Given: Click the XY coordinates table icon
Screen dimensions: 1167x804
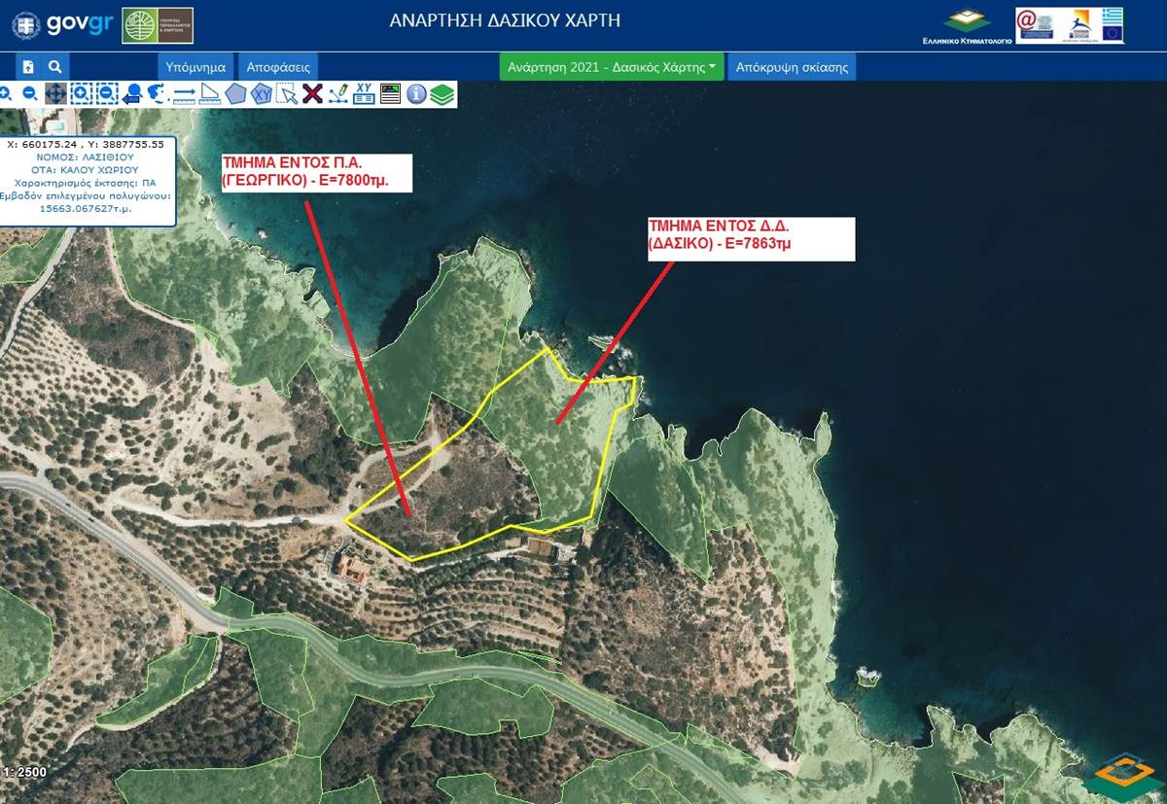Looking at the screenshot, I should (x=364, y=94).
